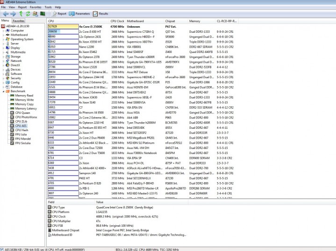Select the Config icon in tree
This screenshot has width=336, height=251.
(8, 82)
